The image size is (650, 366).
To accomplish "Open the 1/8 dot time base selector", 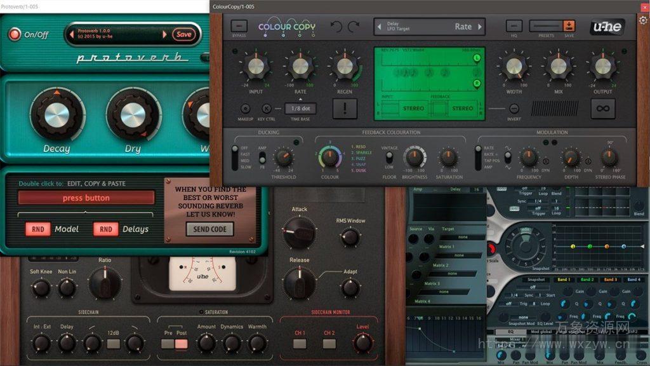I will click(x=300, y=109).
